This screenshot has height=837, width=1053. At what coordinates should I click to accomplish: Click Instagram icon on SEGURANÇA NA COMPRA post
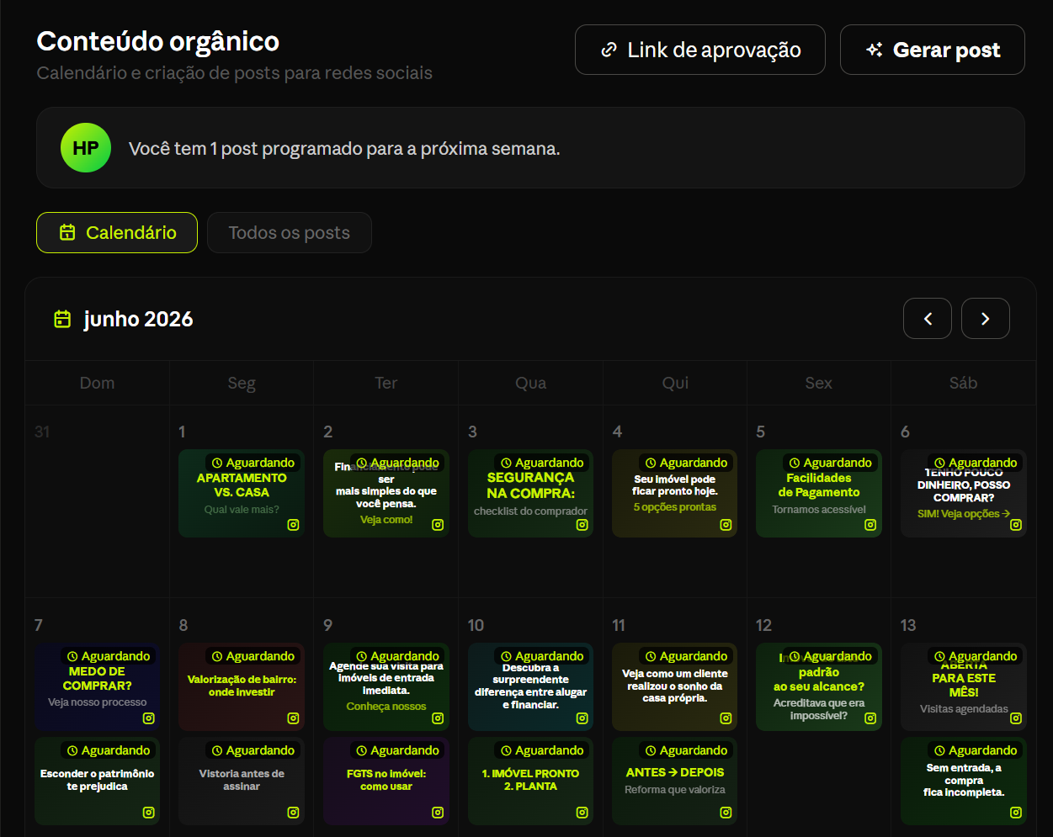582,525
